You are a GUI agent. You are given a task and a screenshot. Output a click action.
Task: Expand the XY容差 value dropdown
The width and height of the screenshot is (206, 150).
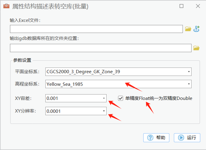[104, 98]
